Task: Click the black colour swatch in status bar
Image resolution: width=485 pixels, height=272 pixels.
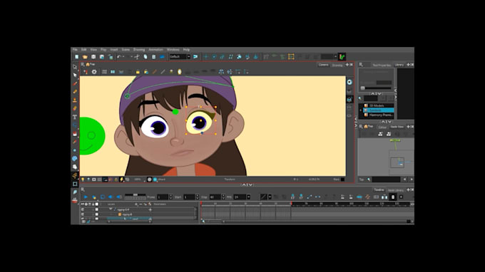Action: 342,179
